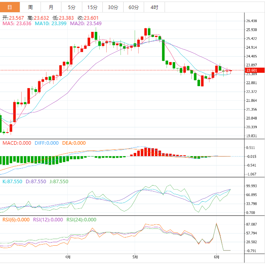Open the 月 monthly chart tab
Viewport: 265px width, 265px height.
(51, 7)
